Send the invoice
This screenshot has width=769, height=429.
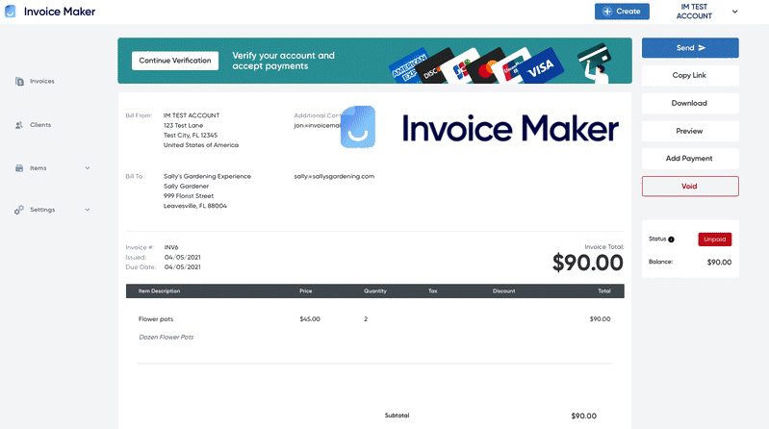(690, 48)
